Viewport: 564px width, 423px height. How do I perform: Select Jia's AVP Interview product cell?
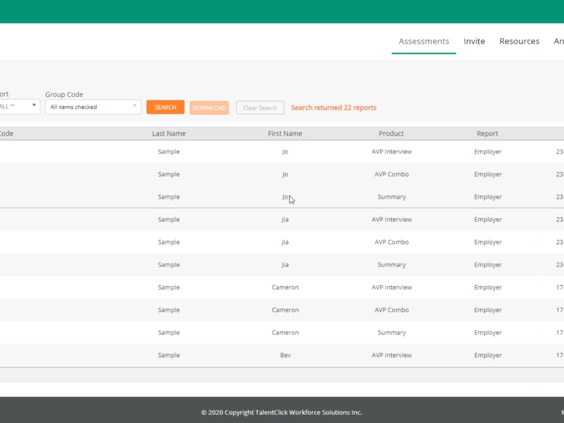click(x=392, y=219)
